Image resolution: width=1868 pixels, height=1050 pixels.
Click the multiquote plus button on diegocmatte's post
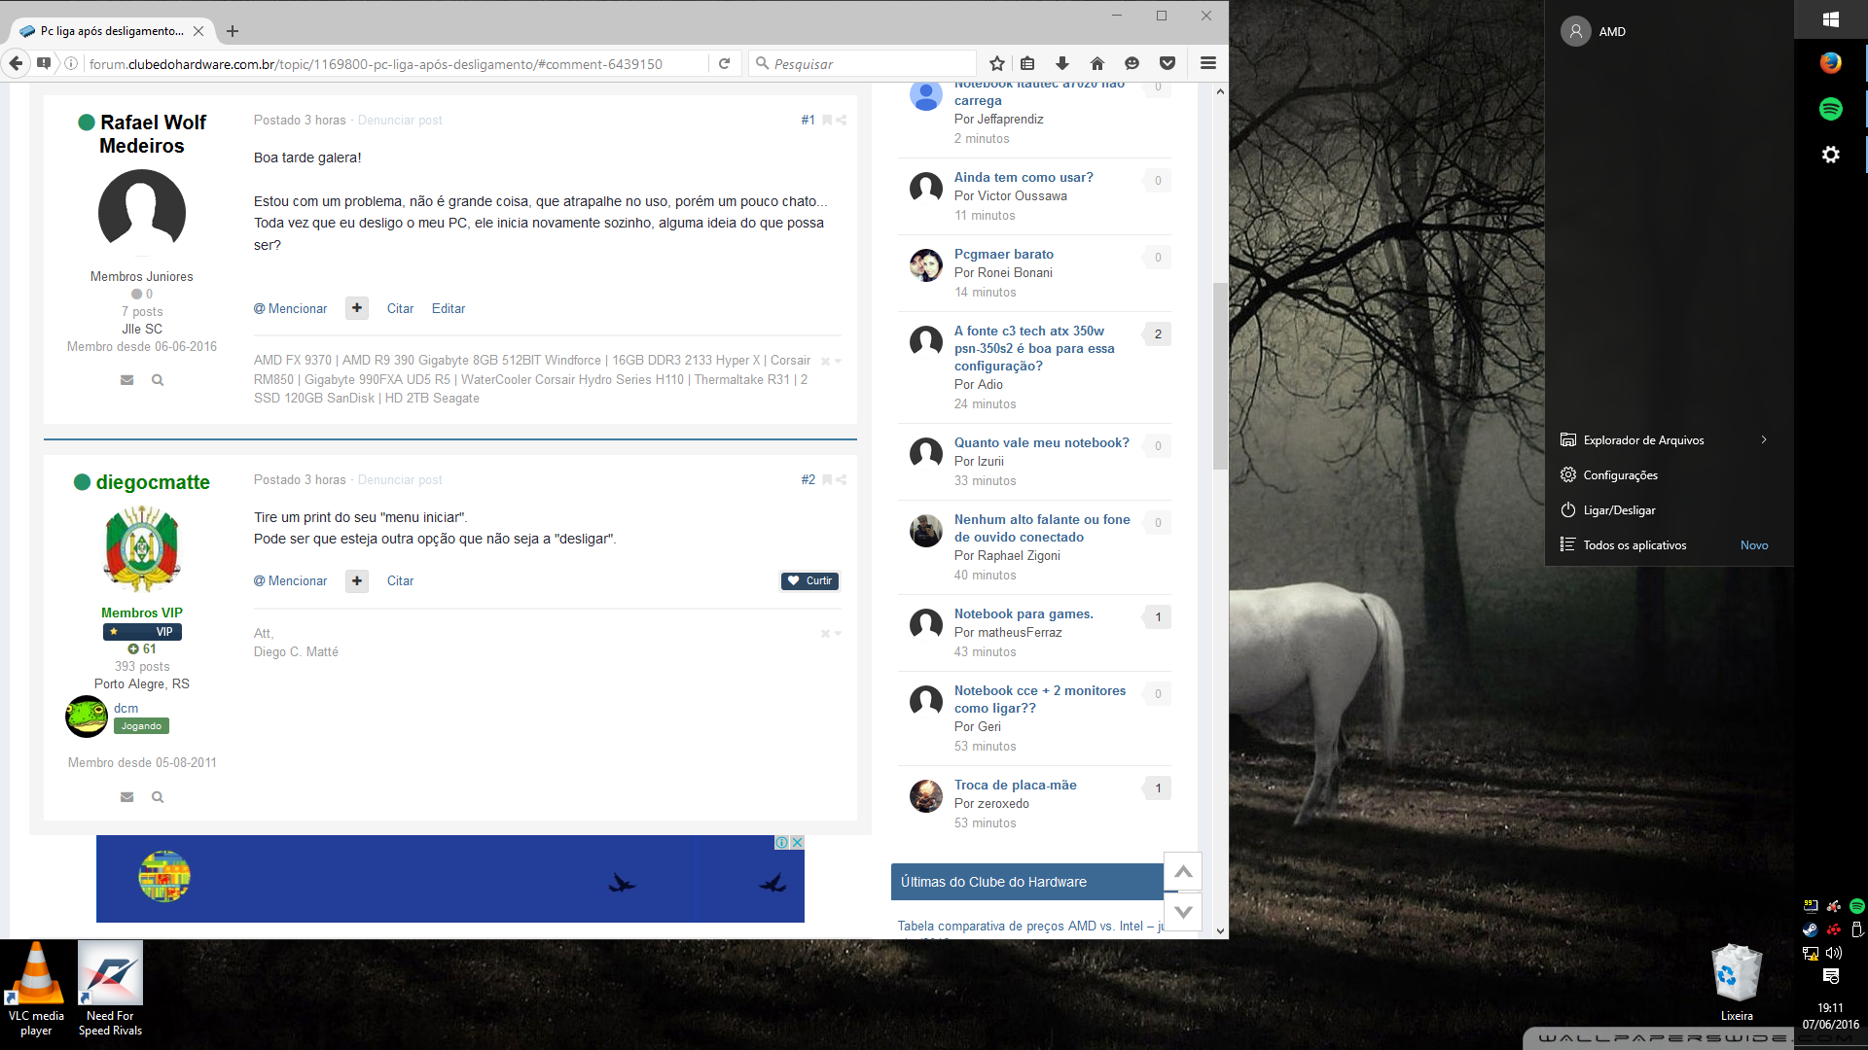tap(357, 580)
